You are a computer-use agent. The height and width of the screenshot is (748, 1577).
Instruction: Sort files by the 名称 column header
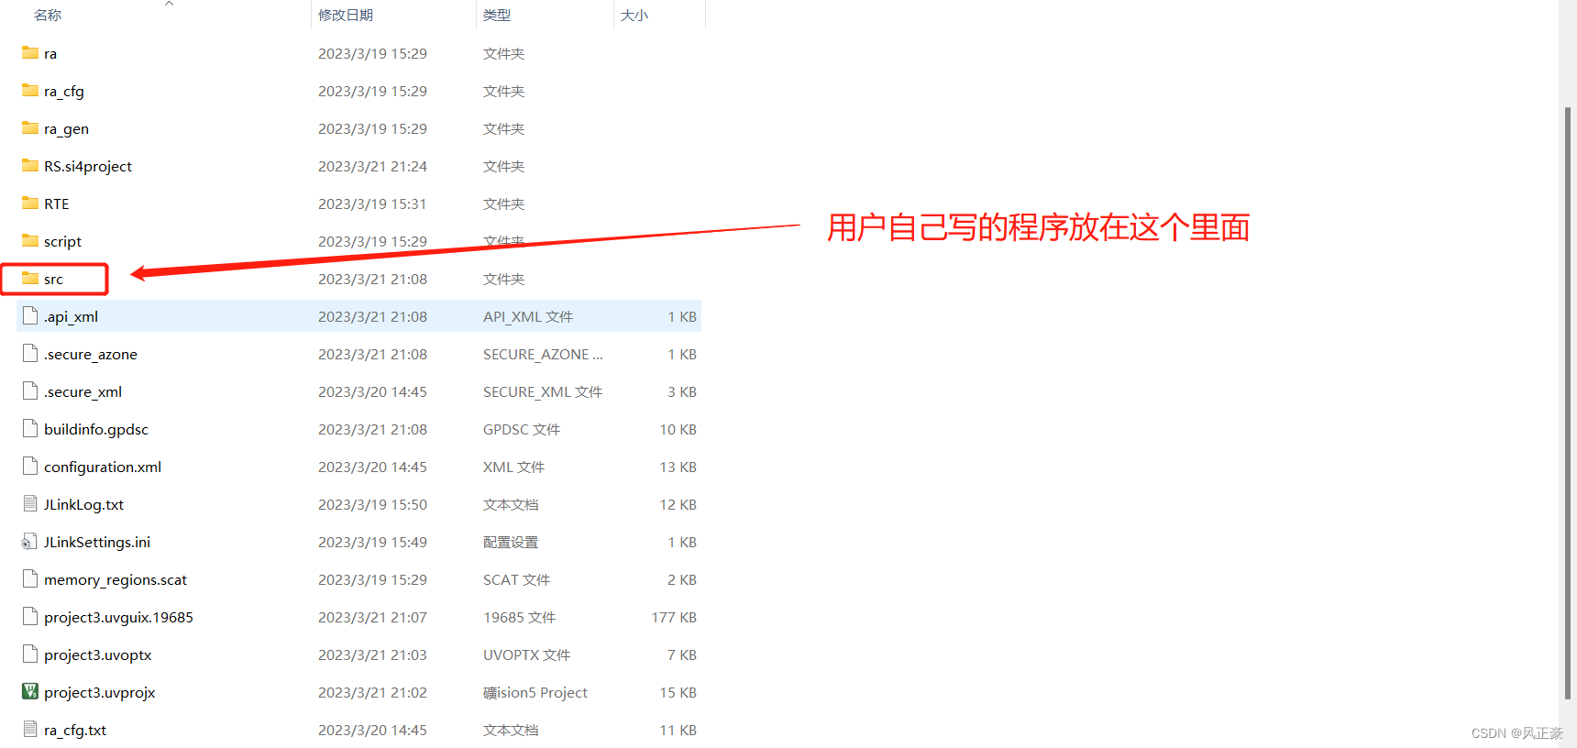click(48, 16)
